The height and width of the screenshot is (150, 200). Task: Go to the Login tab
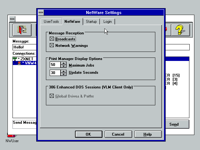point(107,22)
